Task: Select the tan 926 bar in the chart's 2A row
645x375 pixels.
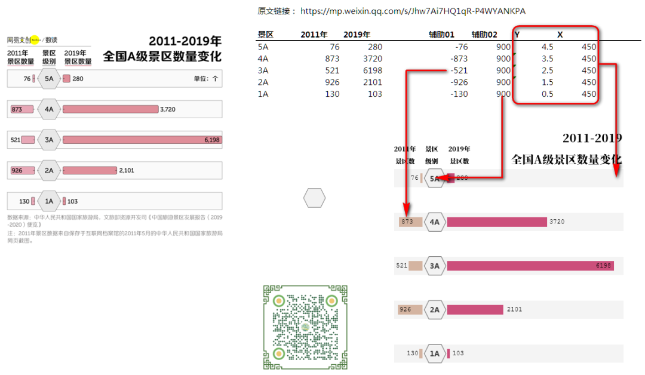Action: point(410,310)
